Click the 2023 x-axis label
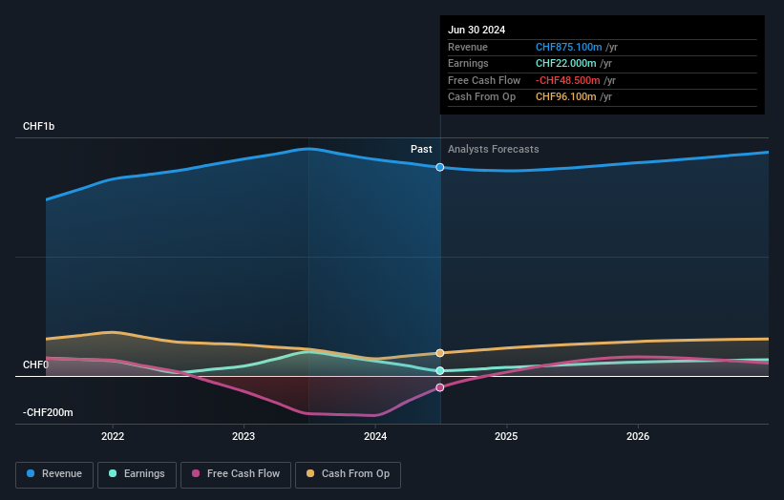 pyautogui.click(x=244, y=437)
